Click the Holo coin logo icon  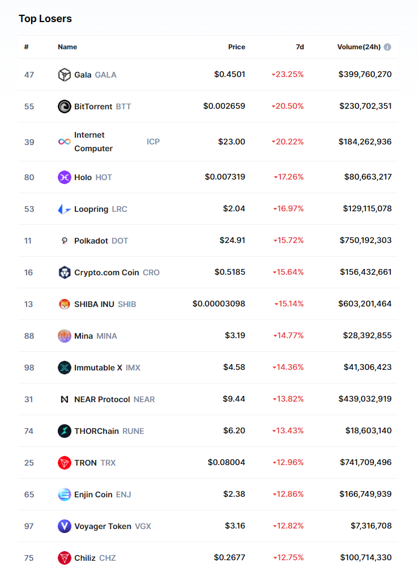[65, 177]
